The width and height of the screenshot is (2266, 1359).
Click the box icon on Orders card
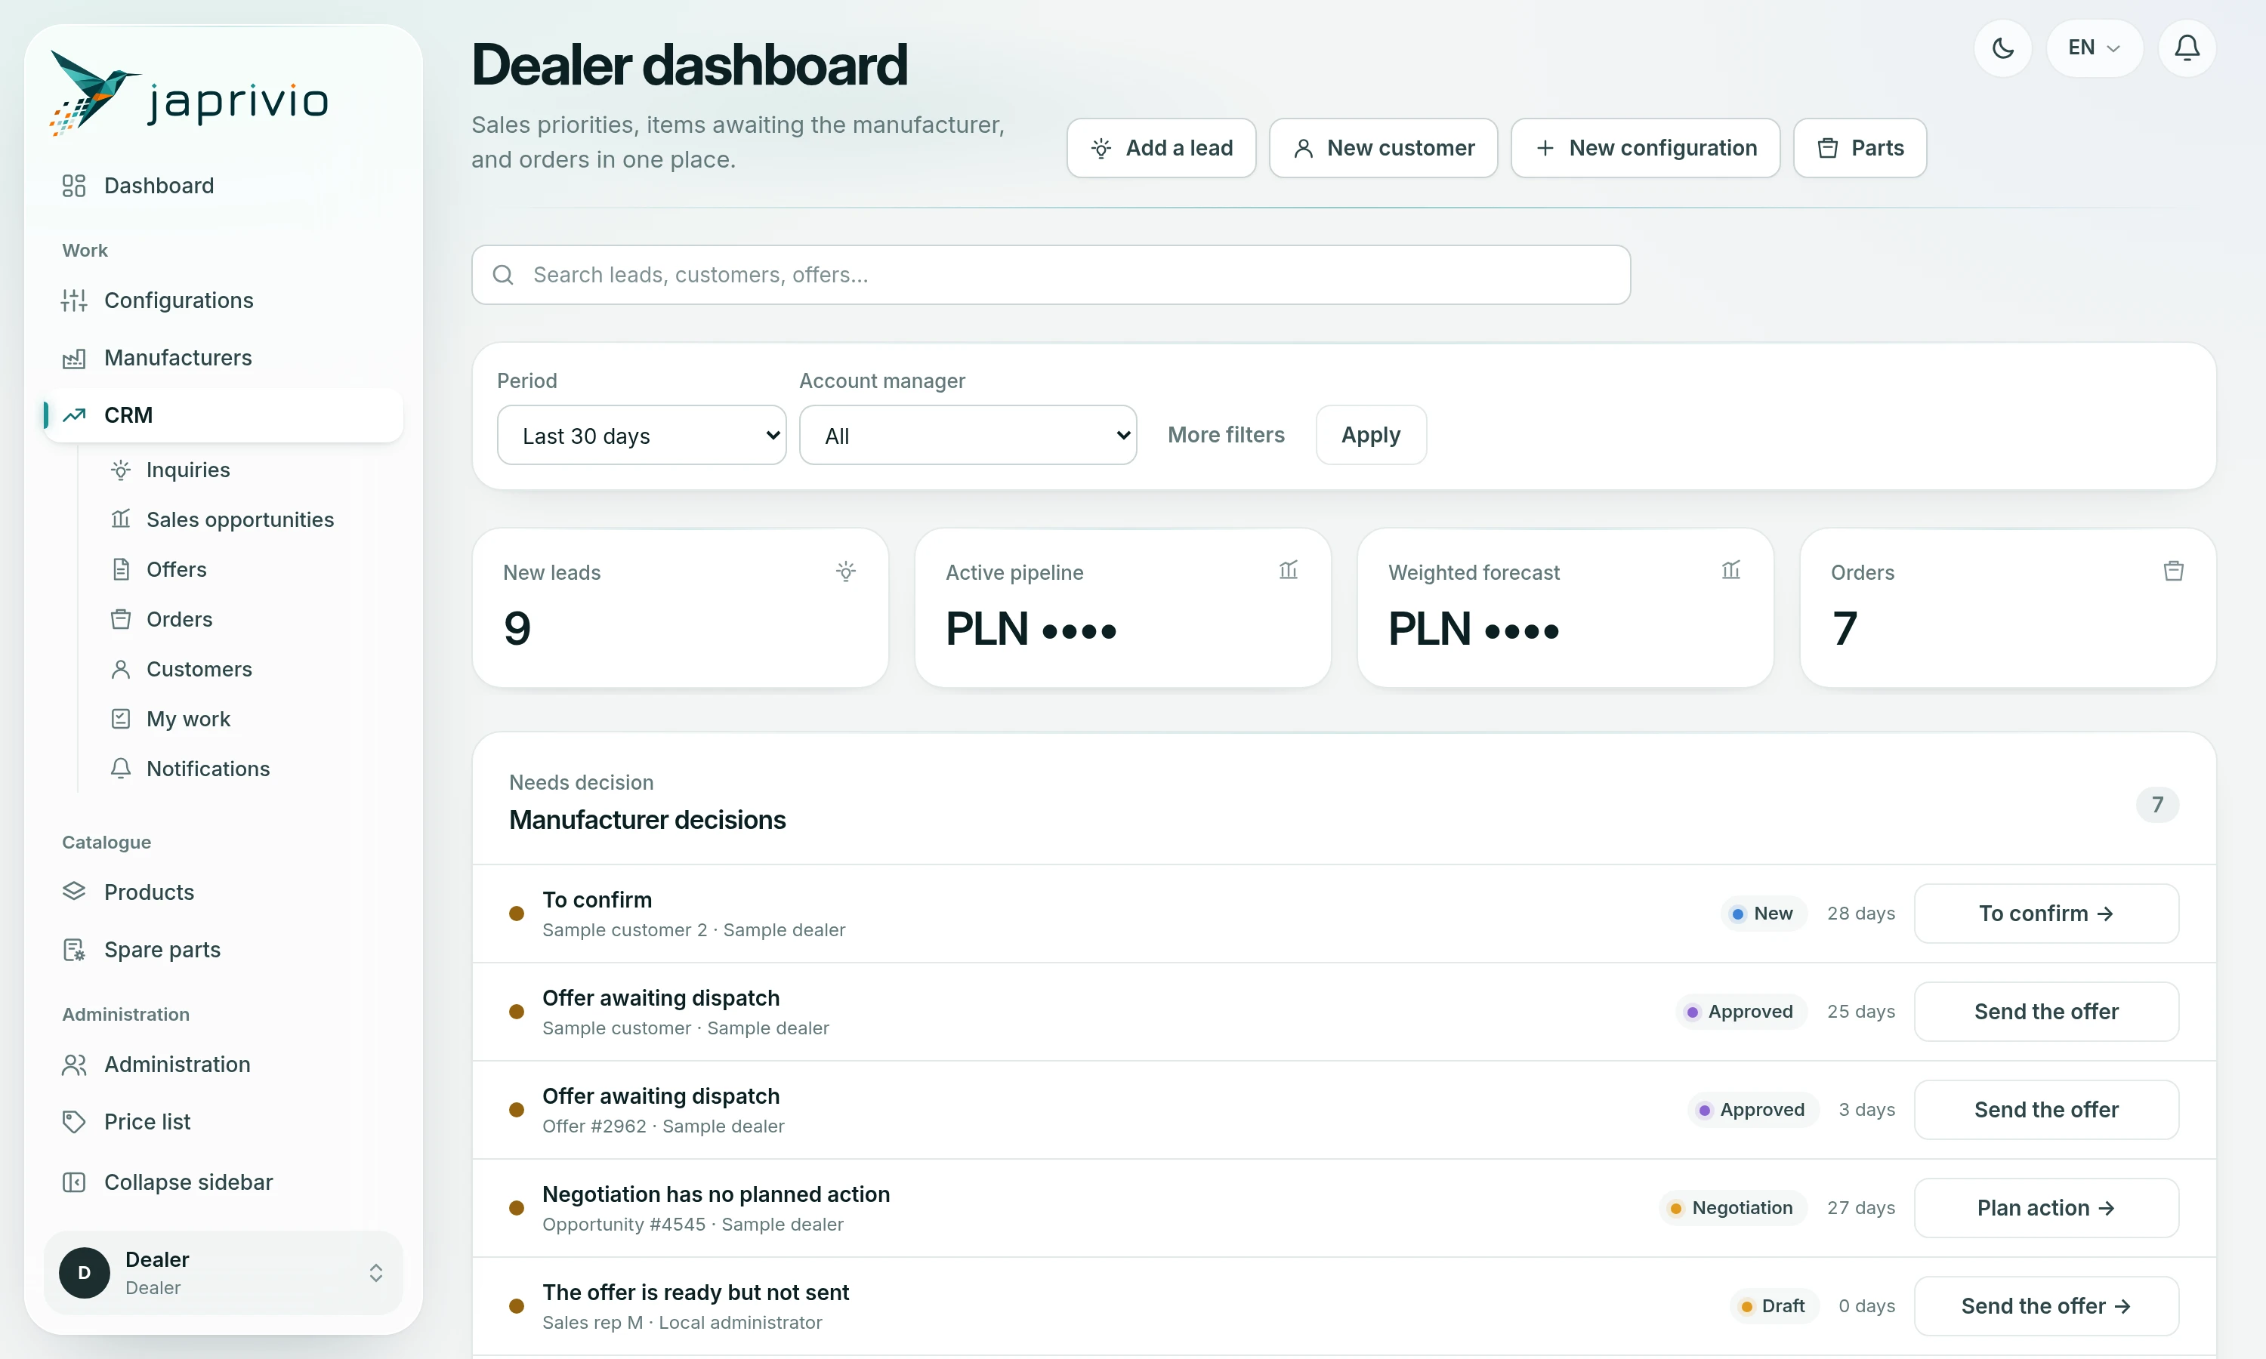point(2172,572)
